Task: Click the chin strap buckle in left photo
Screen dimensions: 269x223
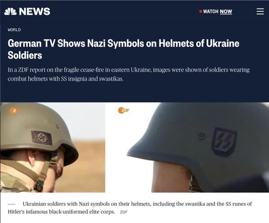Action: point(38,186)
